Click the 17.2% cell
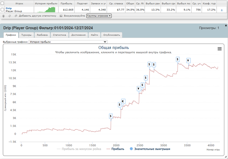Image resolution: width=228 pixels, height=159 pixels. [x=211, y=10]
